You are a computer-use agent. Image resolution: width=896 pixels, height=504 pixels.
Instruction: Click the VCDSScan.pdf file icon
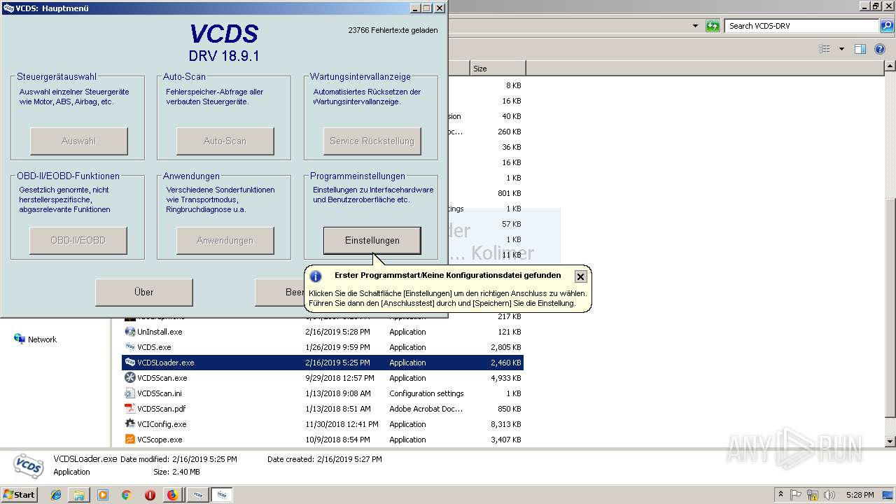[129, 409]
